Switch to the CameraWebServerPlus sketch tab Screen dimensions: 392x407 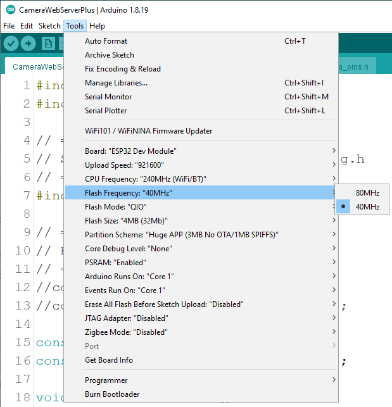[x=35, y=66]
